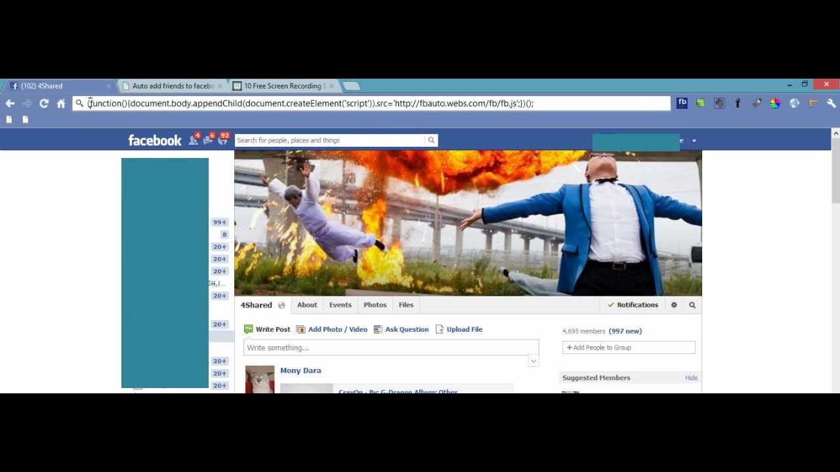The height and width of the screenshot is (472, 840).
Task: Close the 10 Free Screen Recording tab
Action: coord(331,86)
